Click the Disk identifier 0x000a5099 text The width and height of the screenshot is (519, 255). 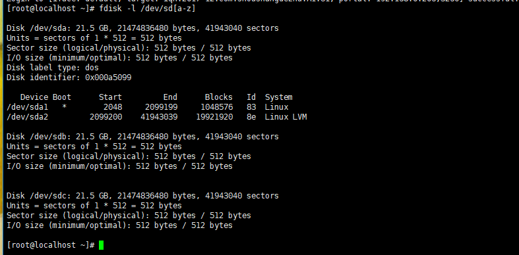click(69, 78)
